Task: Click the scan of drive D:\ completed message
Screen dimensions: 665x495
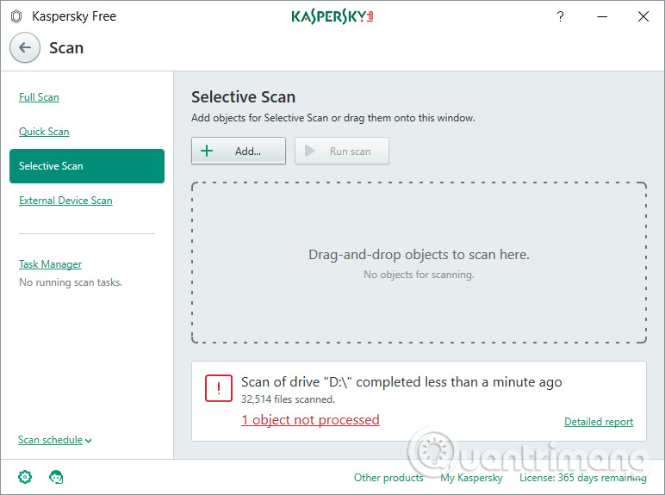Action: coord(401,382)
